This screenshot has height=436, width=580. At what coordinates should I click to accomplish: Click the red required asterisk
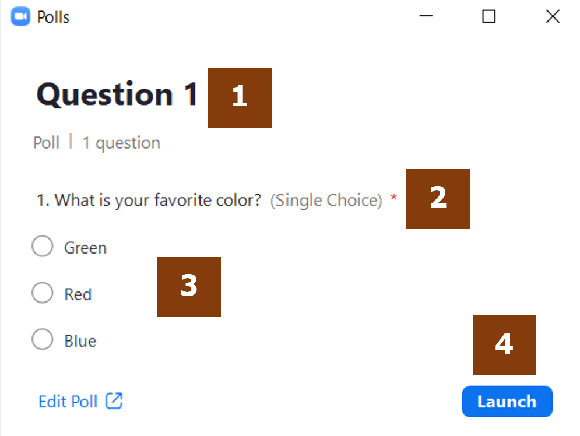(394, 197)
